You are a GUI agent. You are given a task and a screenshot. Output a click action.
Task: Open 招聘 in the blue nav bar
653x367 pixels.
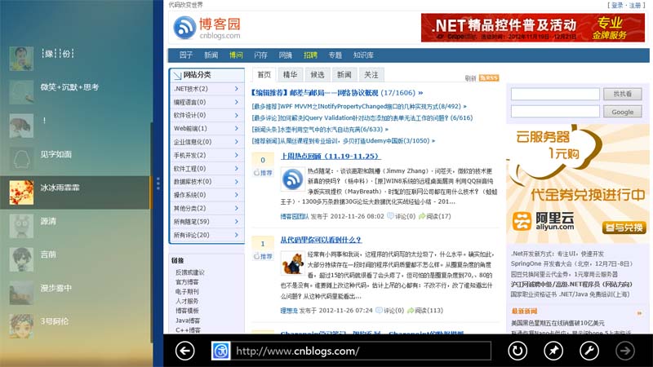[x=310, y=55]
